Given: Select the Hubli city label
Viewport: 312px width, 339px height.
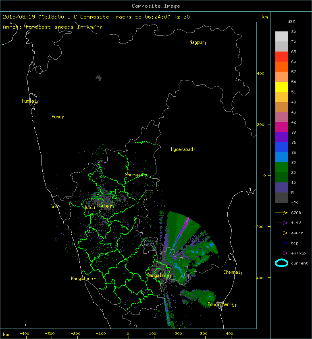Looking at the screenshot, I should coord(89,207).
